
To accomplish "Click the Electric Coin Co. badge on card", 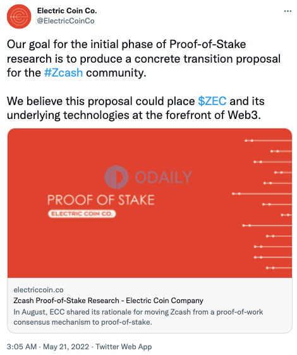I will 82,214.
